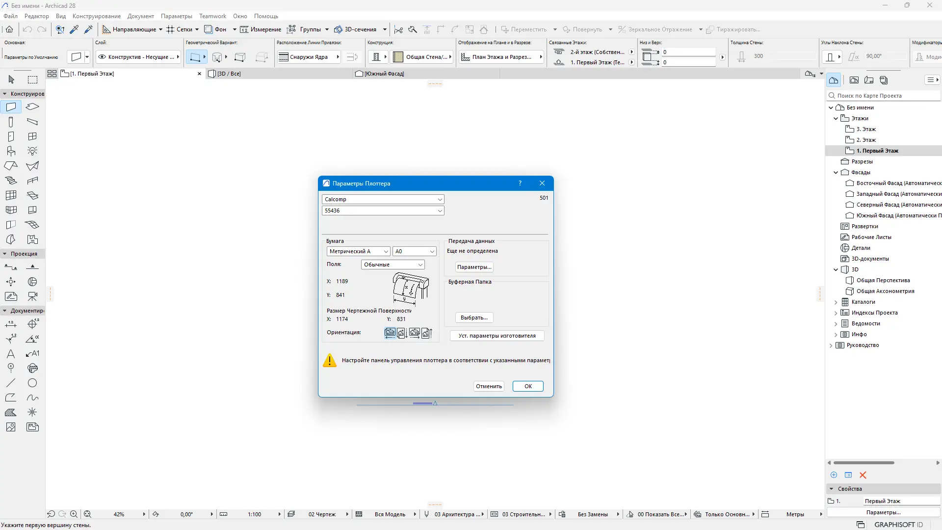The width and height of the screenshot is (942, 530).
Task: Select the Circle drawing tool
Action: pos(32,383)
